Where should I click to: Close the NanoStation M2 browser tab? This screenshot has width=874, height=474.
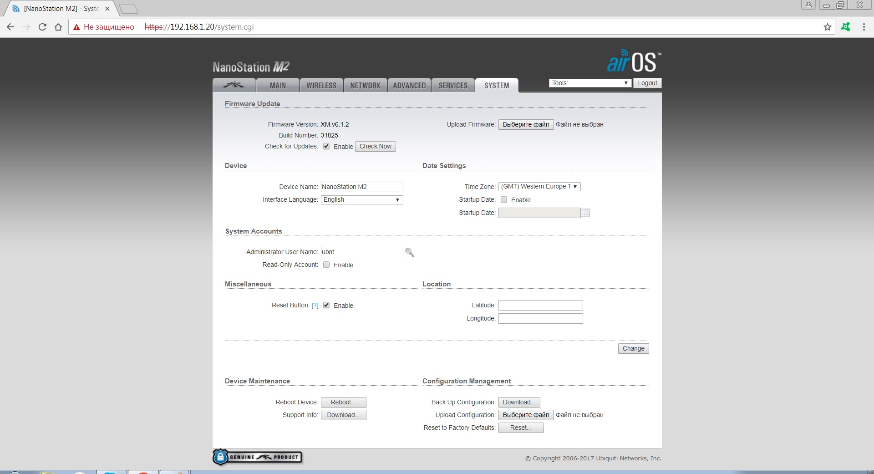click(x=107, y=9)
